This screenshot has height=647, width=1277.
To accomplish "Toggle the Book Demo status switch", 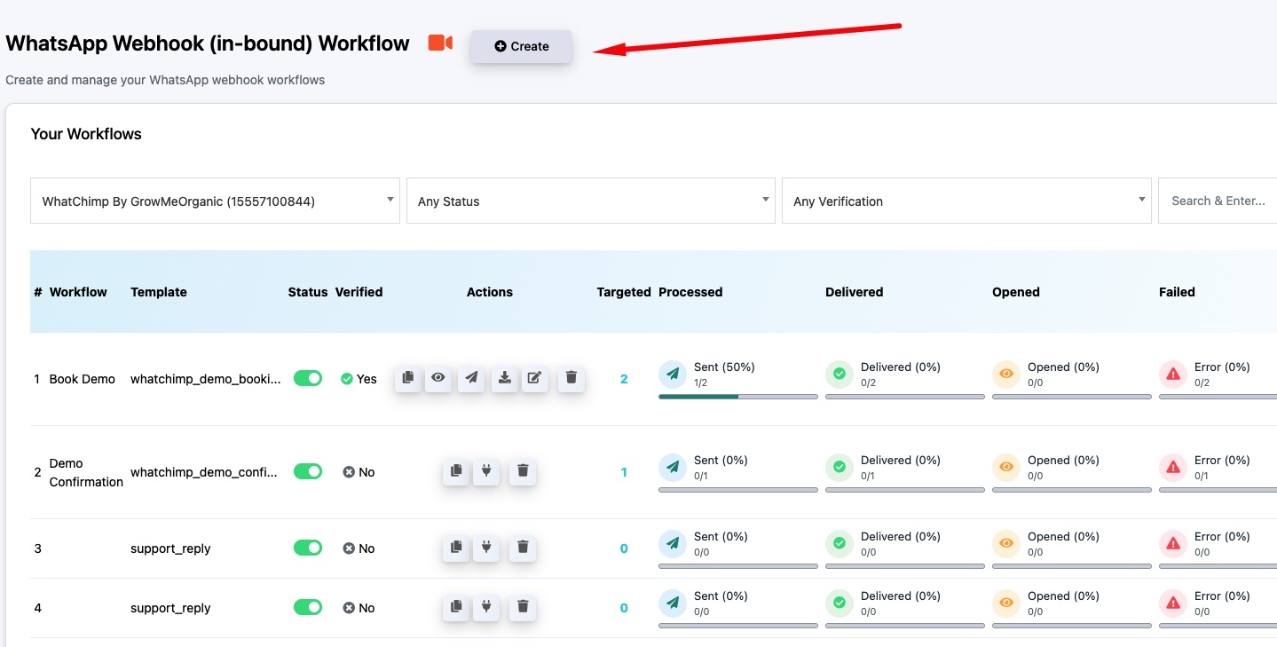I will coord(308,378).
